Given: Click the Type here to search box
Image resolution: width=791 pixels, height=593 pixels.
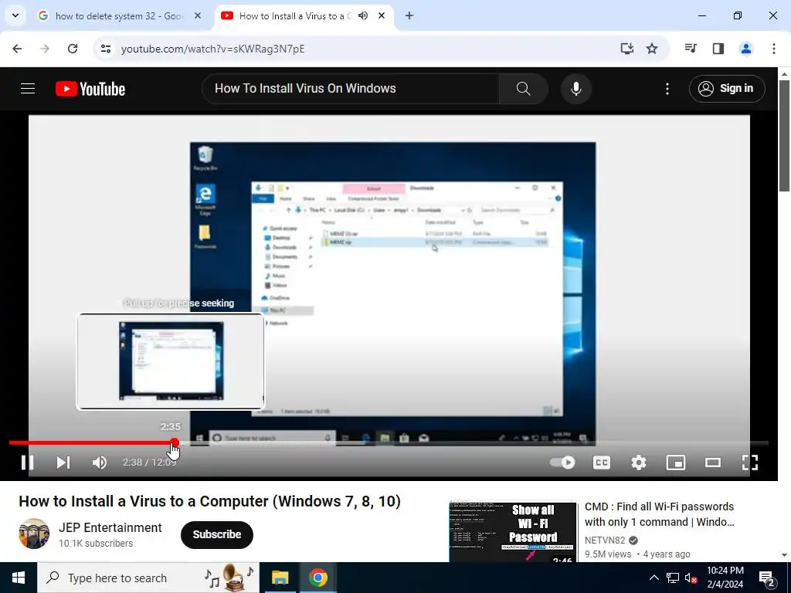Looking at the screenshot, I should [148, 578].
